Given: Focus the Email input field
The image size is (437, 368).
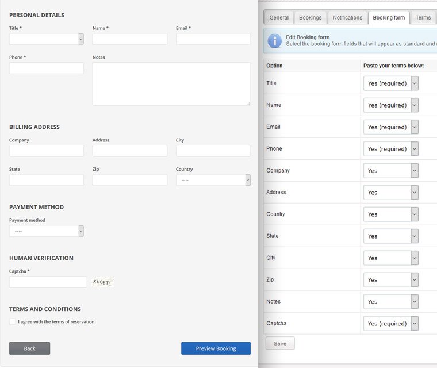Looking at the screenshot, I should (213, 39).
